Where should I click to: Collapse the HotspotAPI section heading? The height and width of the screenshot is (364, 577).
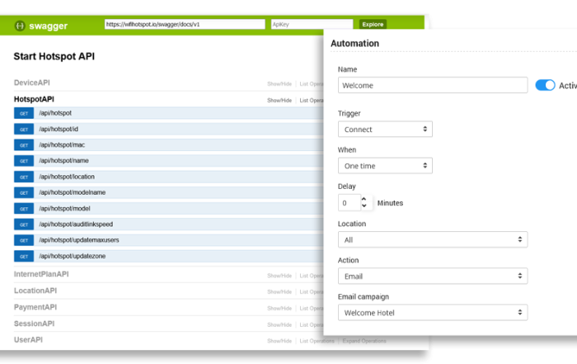click(x=34, y=99)
